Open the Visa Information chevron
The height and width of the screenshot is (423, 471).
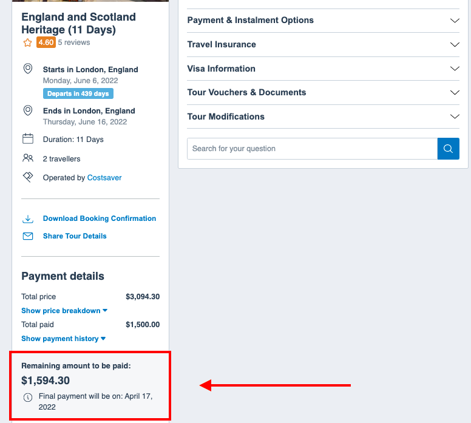[x=455, y=69]
